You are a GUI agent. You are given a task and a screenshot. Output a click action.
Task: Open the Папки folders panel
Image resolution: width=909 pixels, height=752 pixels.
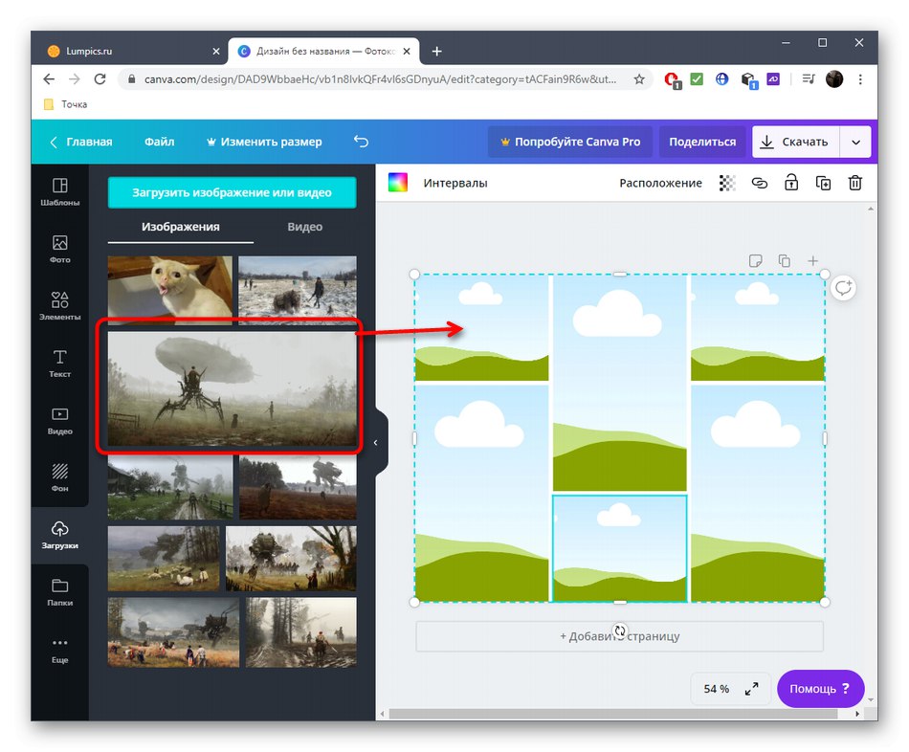click(59, 592)
